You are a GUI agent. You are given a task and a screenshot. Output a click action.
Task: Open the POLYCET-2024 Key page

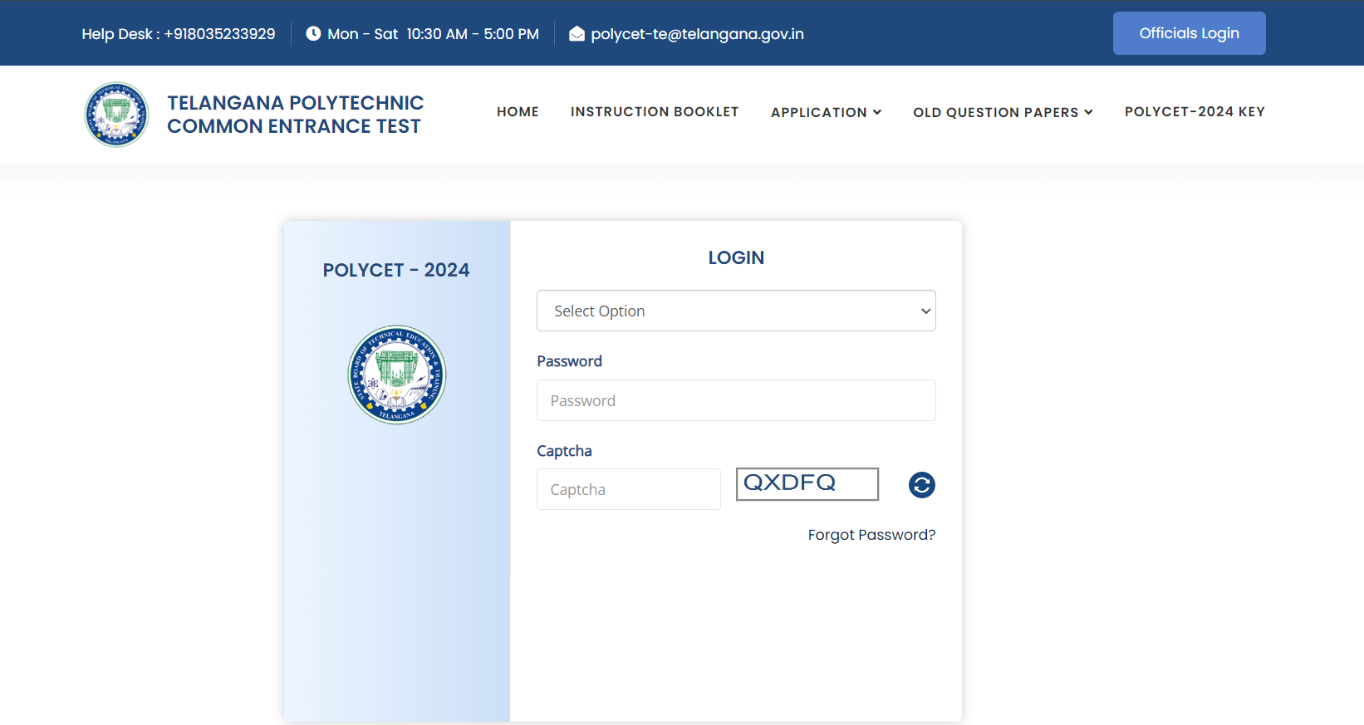coord(1195,111)
